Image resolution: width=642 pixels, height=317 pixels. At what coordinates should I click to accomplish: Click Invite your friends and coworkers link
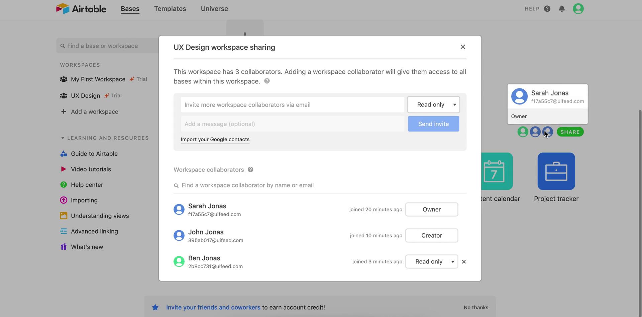click(x=213, y=307)
